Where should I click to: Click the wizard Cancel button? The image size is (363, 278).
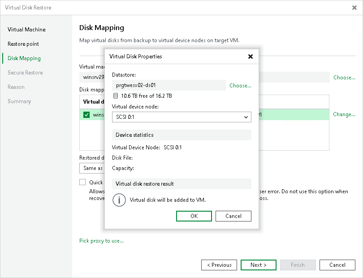[337, 265]
